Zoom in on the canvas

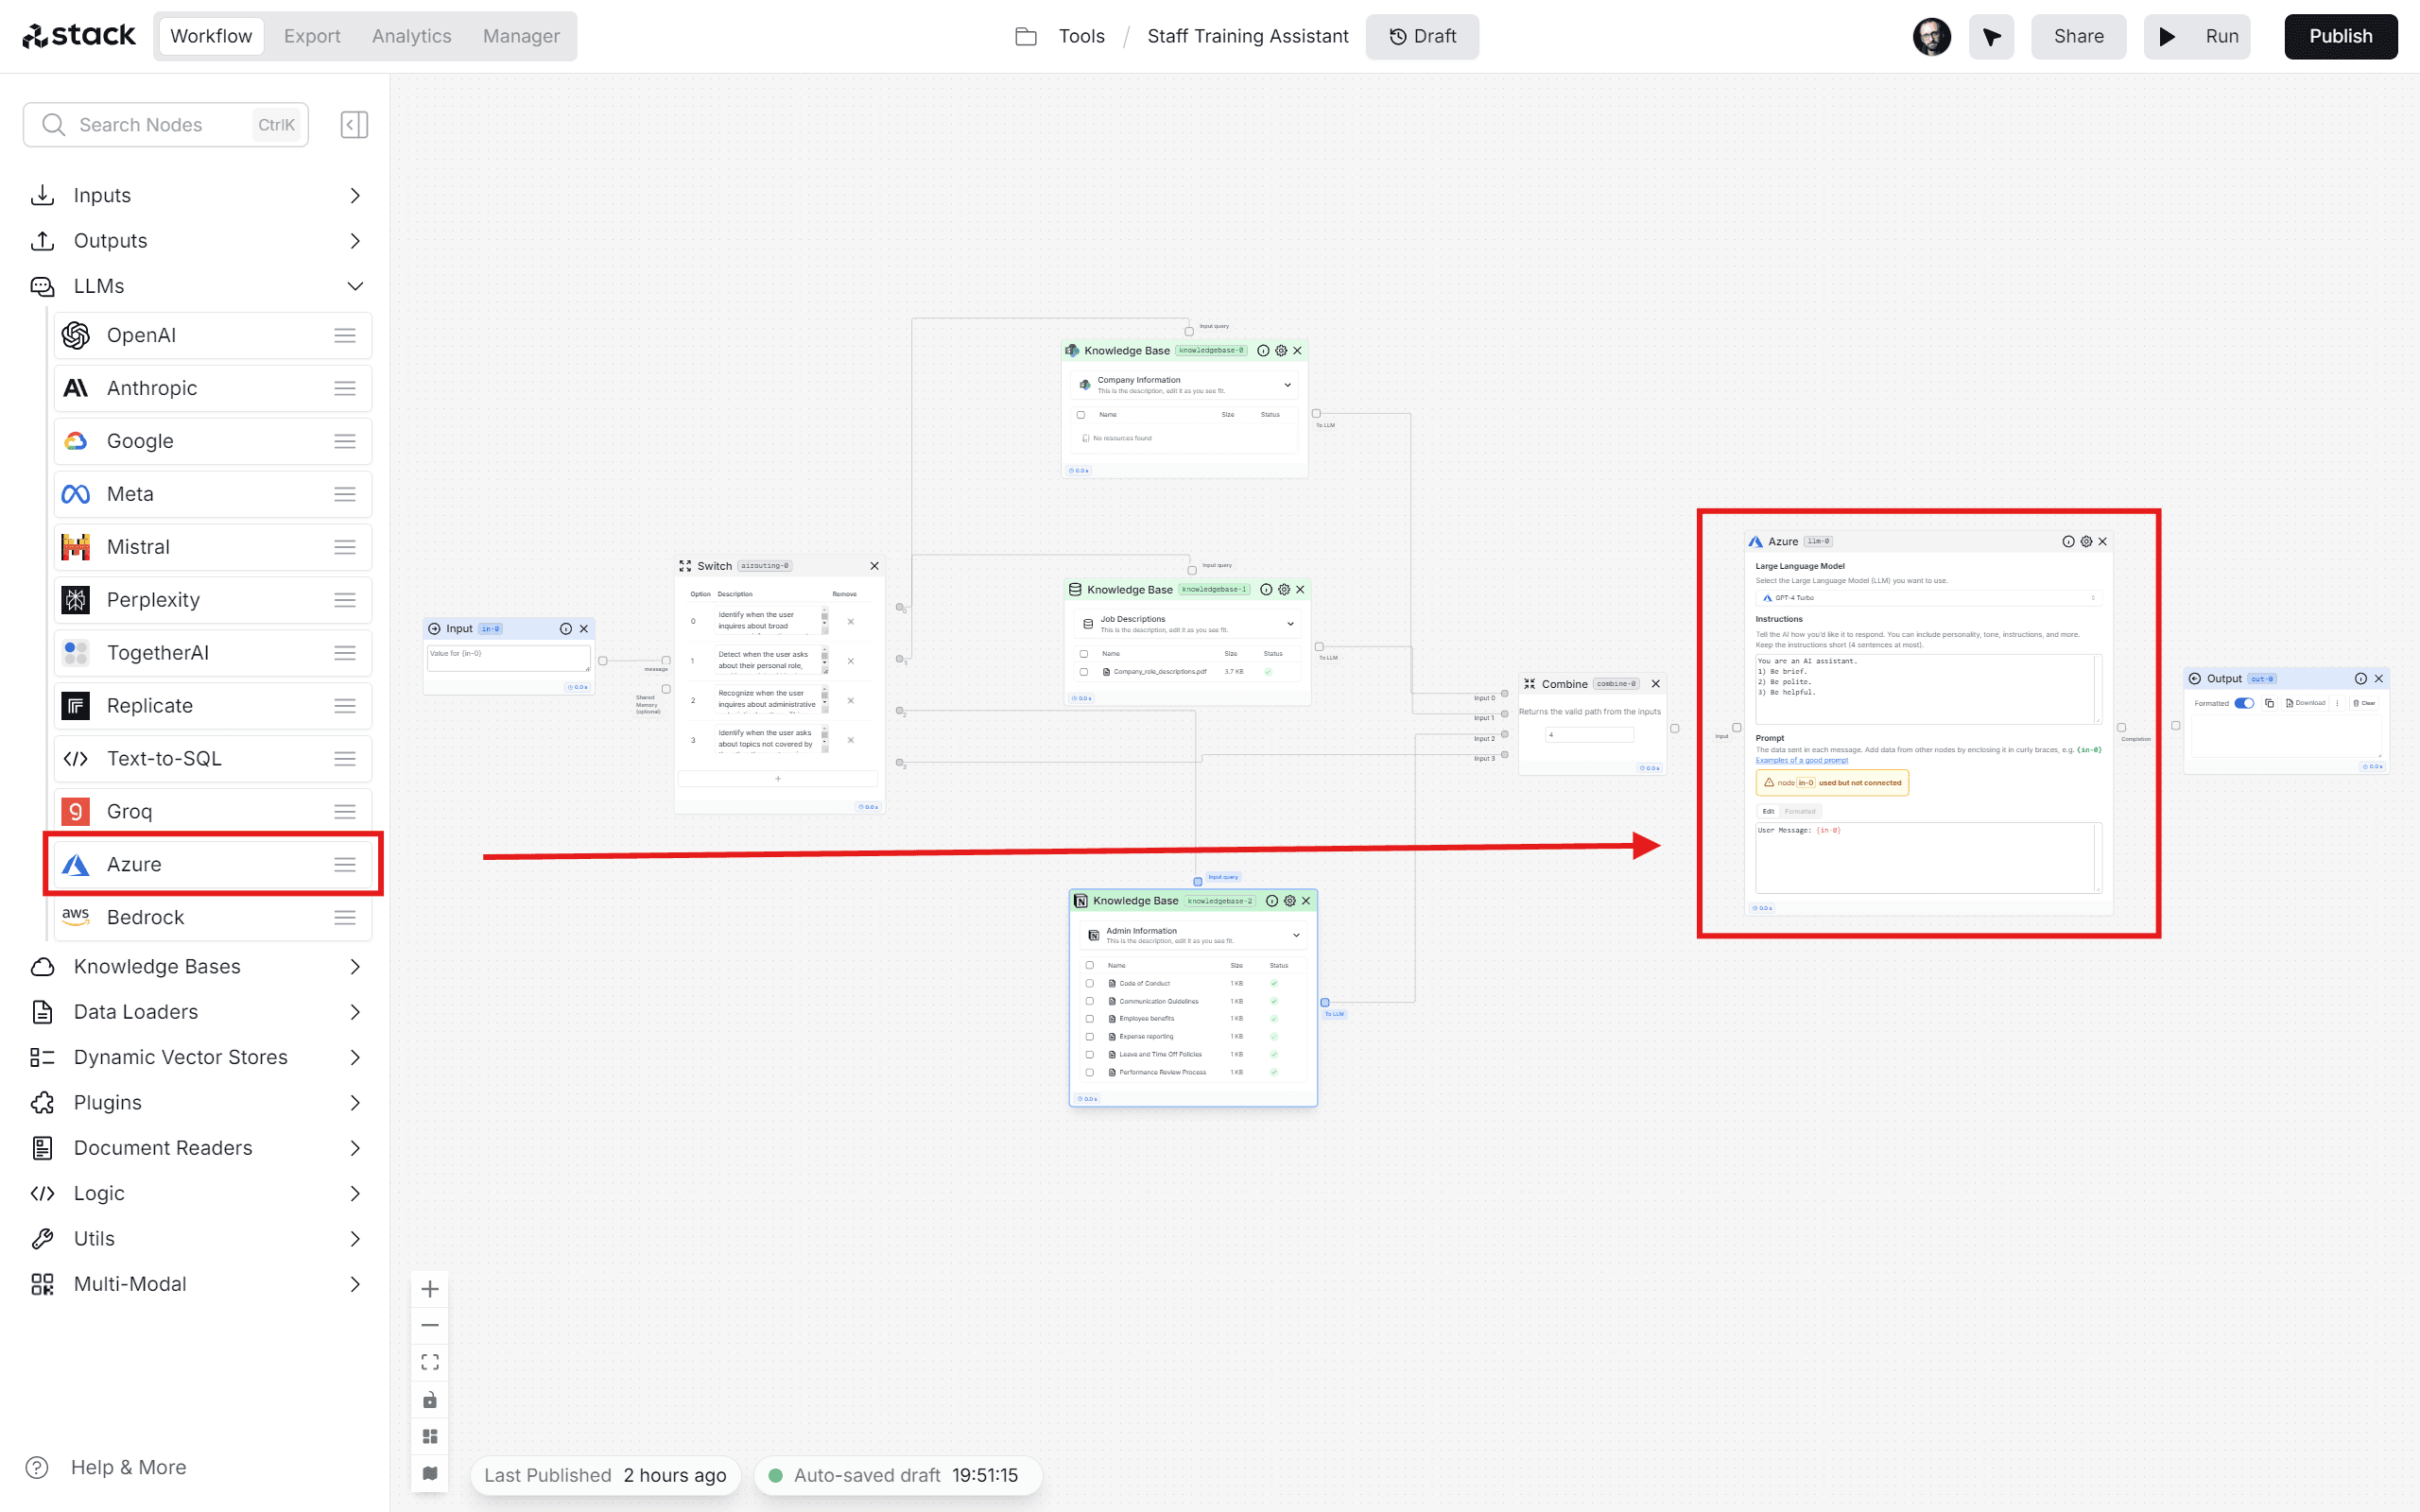click(430, 1289)
